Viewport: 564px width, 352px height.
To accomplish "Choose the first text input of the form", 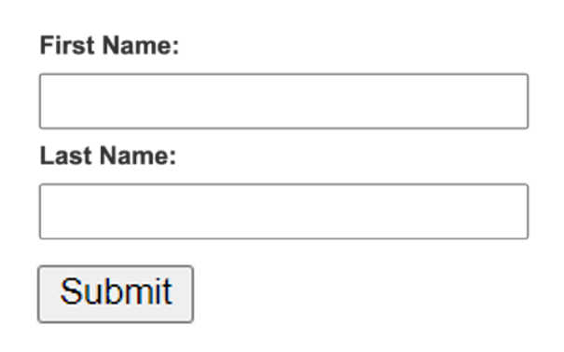I will (283, 101).
